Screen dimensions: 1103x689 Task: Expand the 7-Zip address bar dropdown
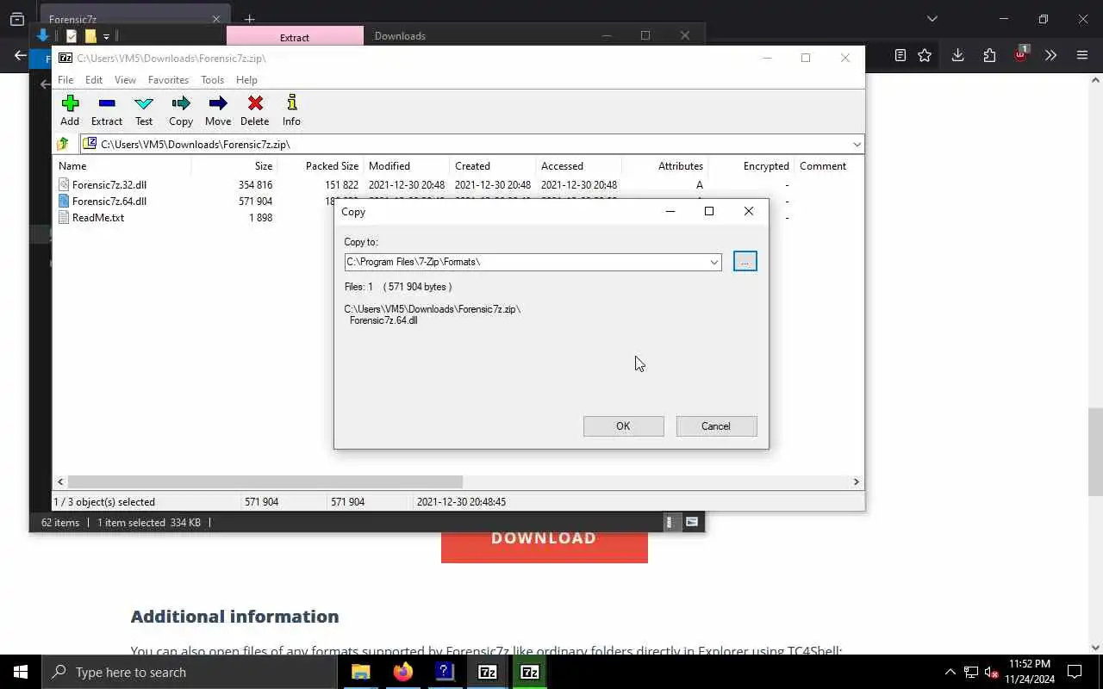pyautogui.click(x=857, y=144)
